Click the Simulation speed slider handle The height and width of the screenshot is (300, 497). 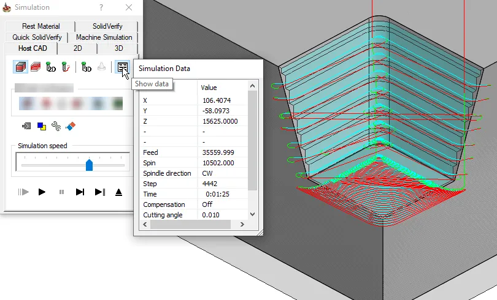coord(89,165)
